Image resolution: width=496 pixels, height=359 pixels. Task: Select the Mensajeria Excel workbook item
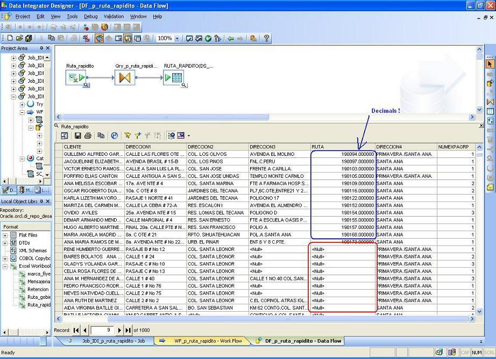tap(39, 282)
